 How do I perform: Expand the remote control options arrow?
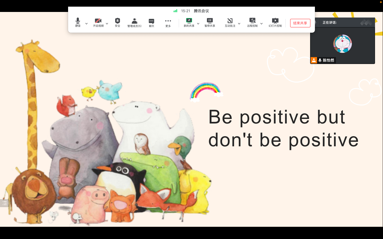[x=261, y=24]
